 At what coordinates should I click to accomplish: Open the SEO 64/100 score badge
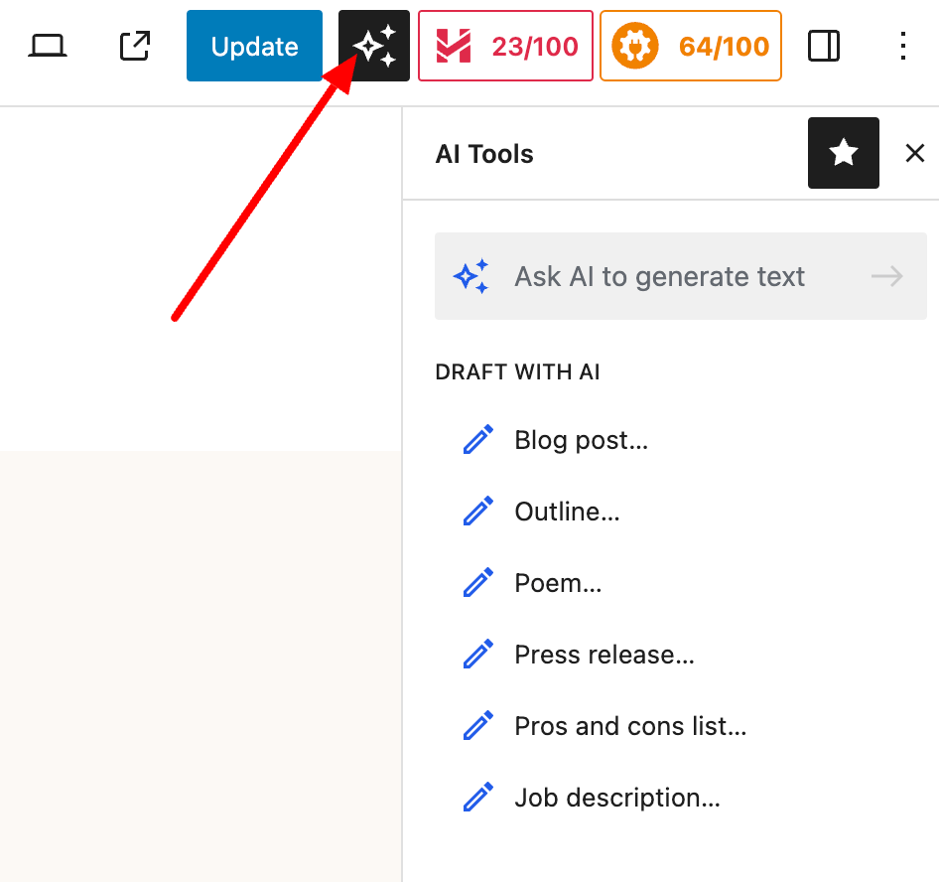tap(691, 46)
